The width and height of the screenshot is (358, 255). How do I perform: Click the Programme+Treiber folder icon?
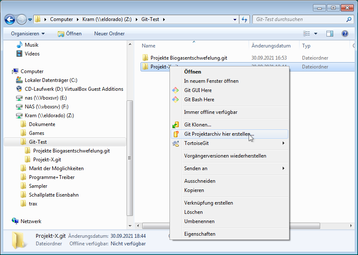point(23,177)
